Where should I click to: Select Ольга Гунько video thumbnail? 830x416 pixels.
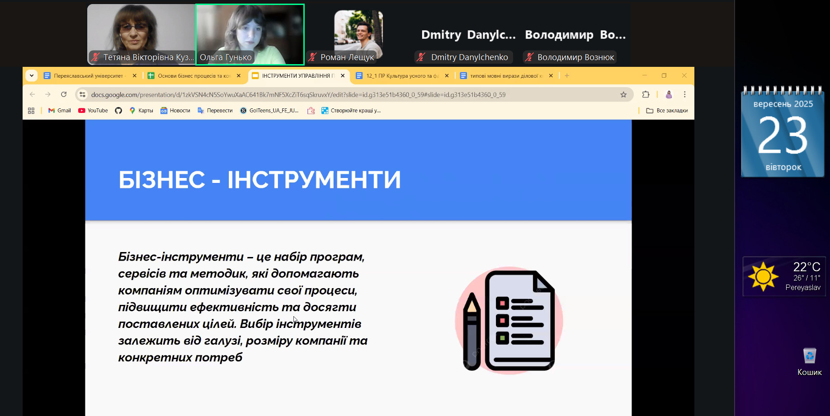click(x=250, y=34)
